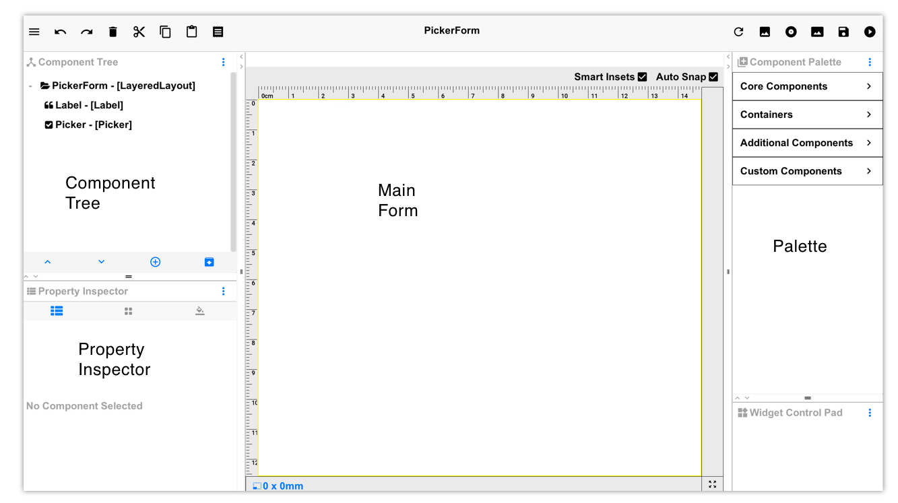Refresh the form canvas
The width and height of the screenshot is (898, 503).
[738, 31]
